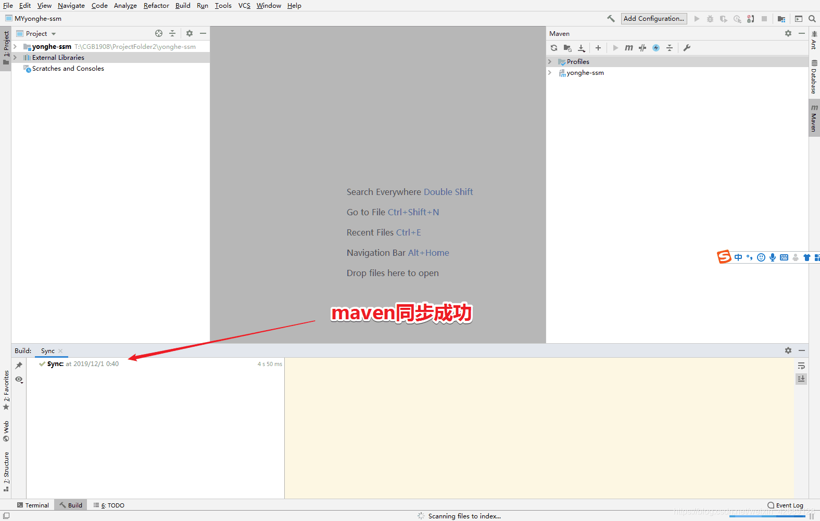Add Maven Projects plus icon
This screenshot has width=820, height=521.
(598, 48)
